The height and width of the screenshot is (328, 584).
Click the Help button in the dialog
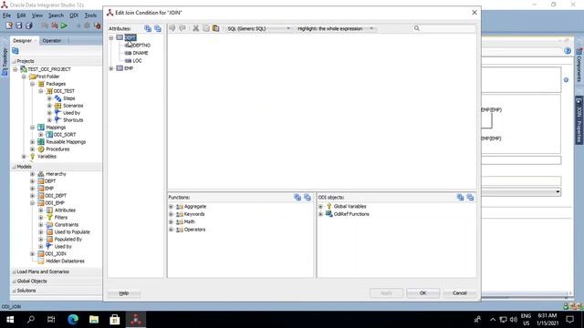[124, 293]
